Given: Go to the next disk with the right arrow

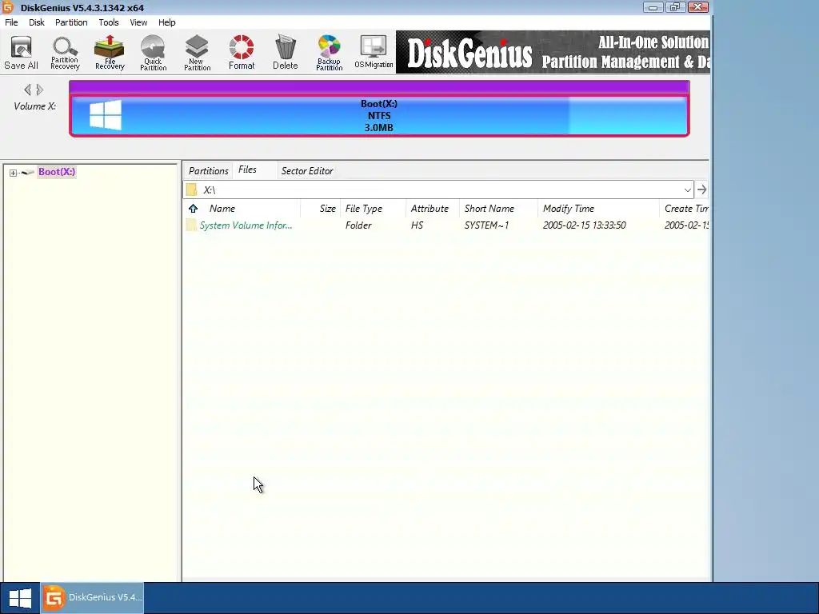Looking at the screenshot, I should tap(40, 90).
